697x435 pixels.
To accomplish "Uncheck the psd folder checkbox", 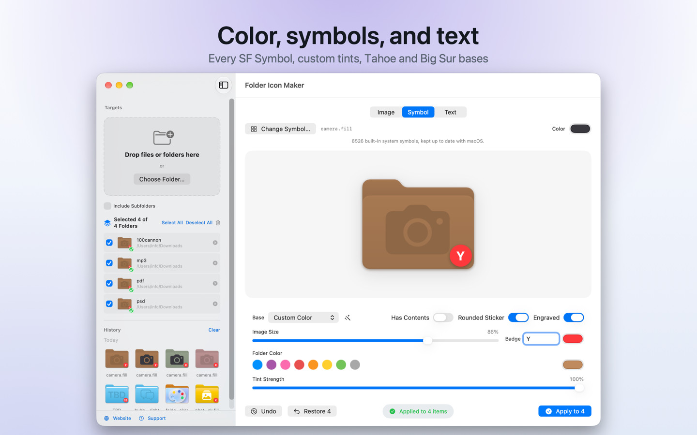I will [x=109, y=304].
